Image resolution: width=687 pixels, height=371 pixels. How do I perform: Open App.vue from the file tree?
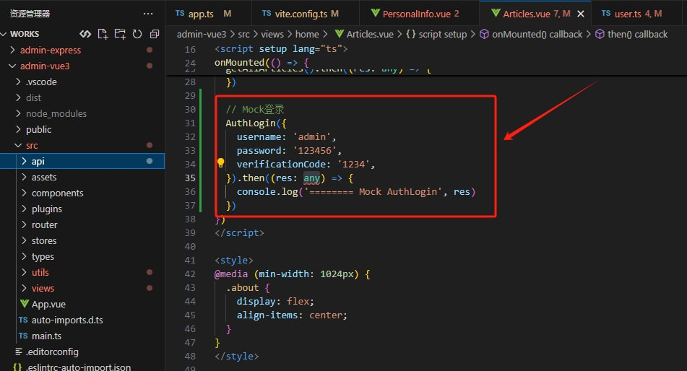pos(48,304)
